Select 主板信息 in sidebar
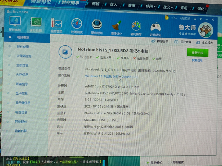 [x=22, y=65]
